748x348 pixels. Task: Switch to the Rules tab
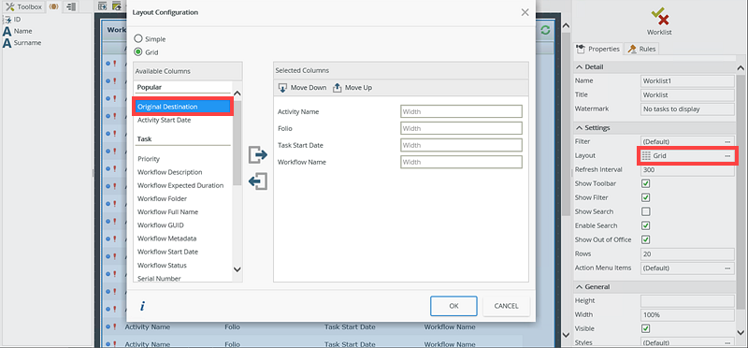[641, 49]
